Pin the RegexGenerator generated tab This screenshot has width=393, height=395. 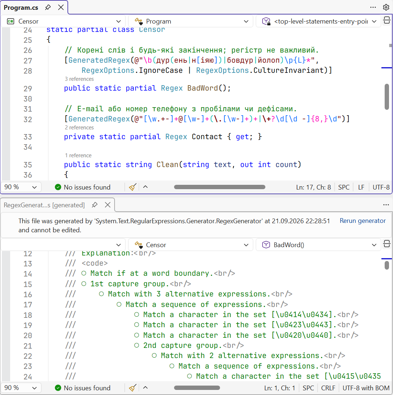point(95,205)
